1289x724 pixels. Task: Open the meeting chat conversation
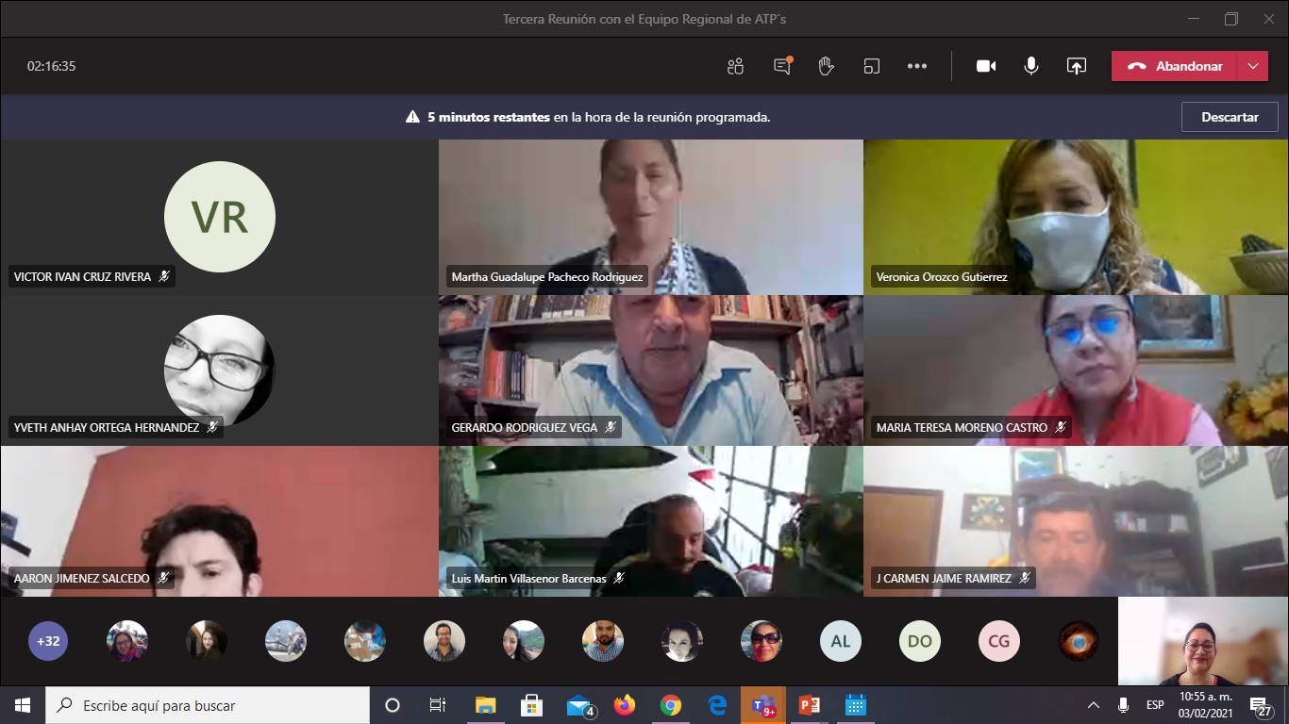(781, 66)
